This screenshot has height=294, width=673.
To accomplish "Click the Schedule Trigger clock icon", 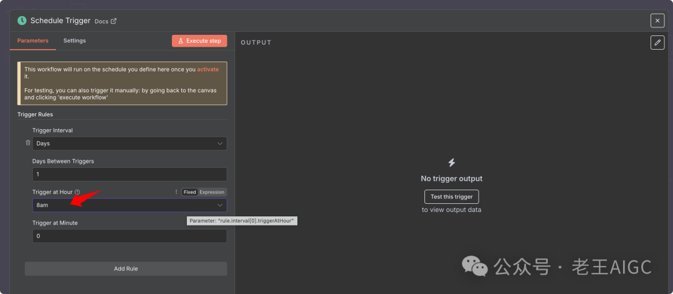I will (21, 21).
